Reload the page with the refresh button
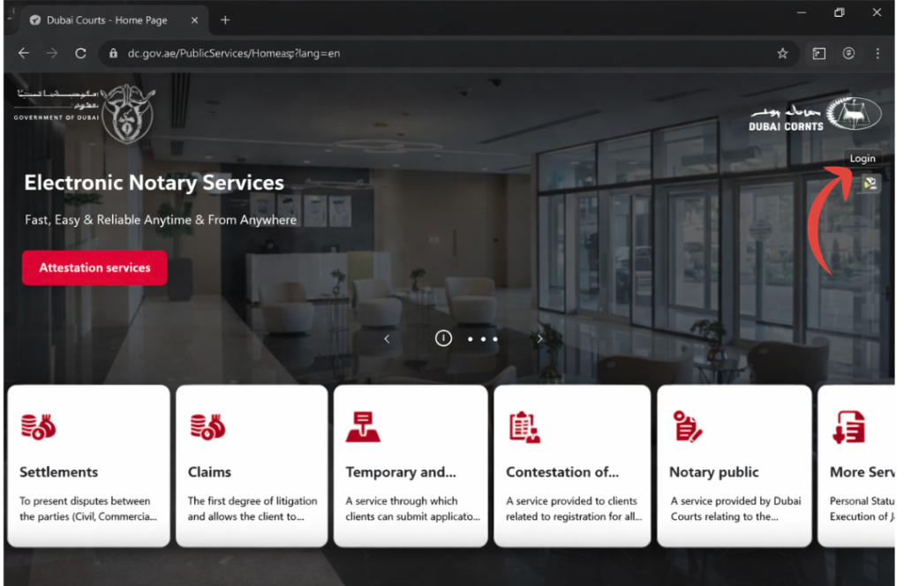 (x=80, y=53)
